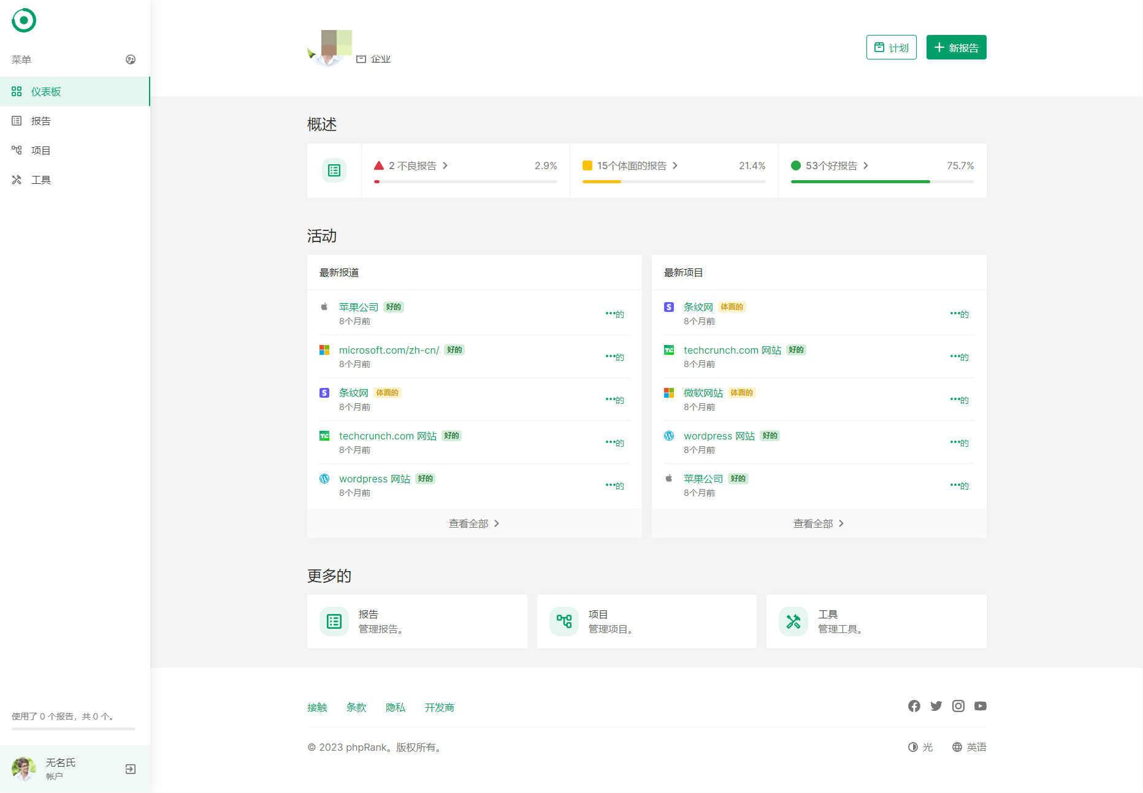The height and width of the screenshot is (793, 1143).
Task: Open the 隐私 footer link
Action: [x=396, y=707]
